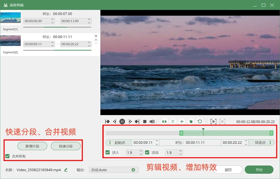
Task: Uncheck the 合并所有 merge-all checkbox
Action: pyautogui.click(x=7, y=156)
